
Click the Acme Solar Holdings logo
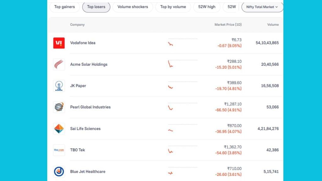pyautogui.click(x=59, y=64)
